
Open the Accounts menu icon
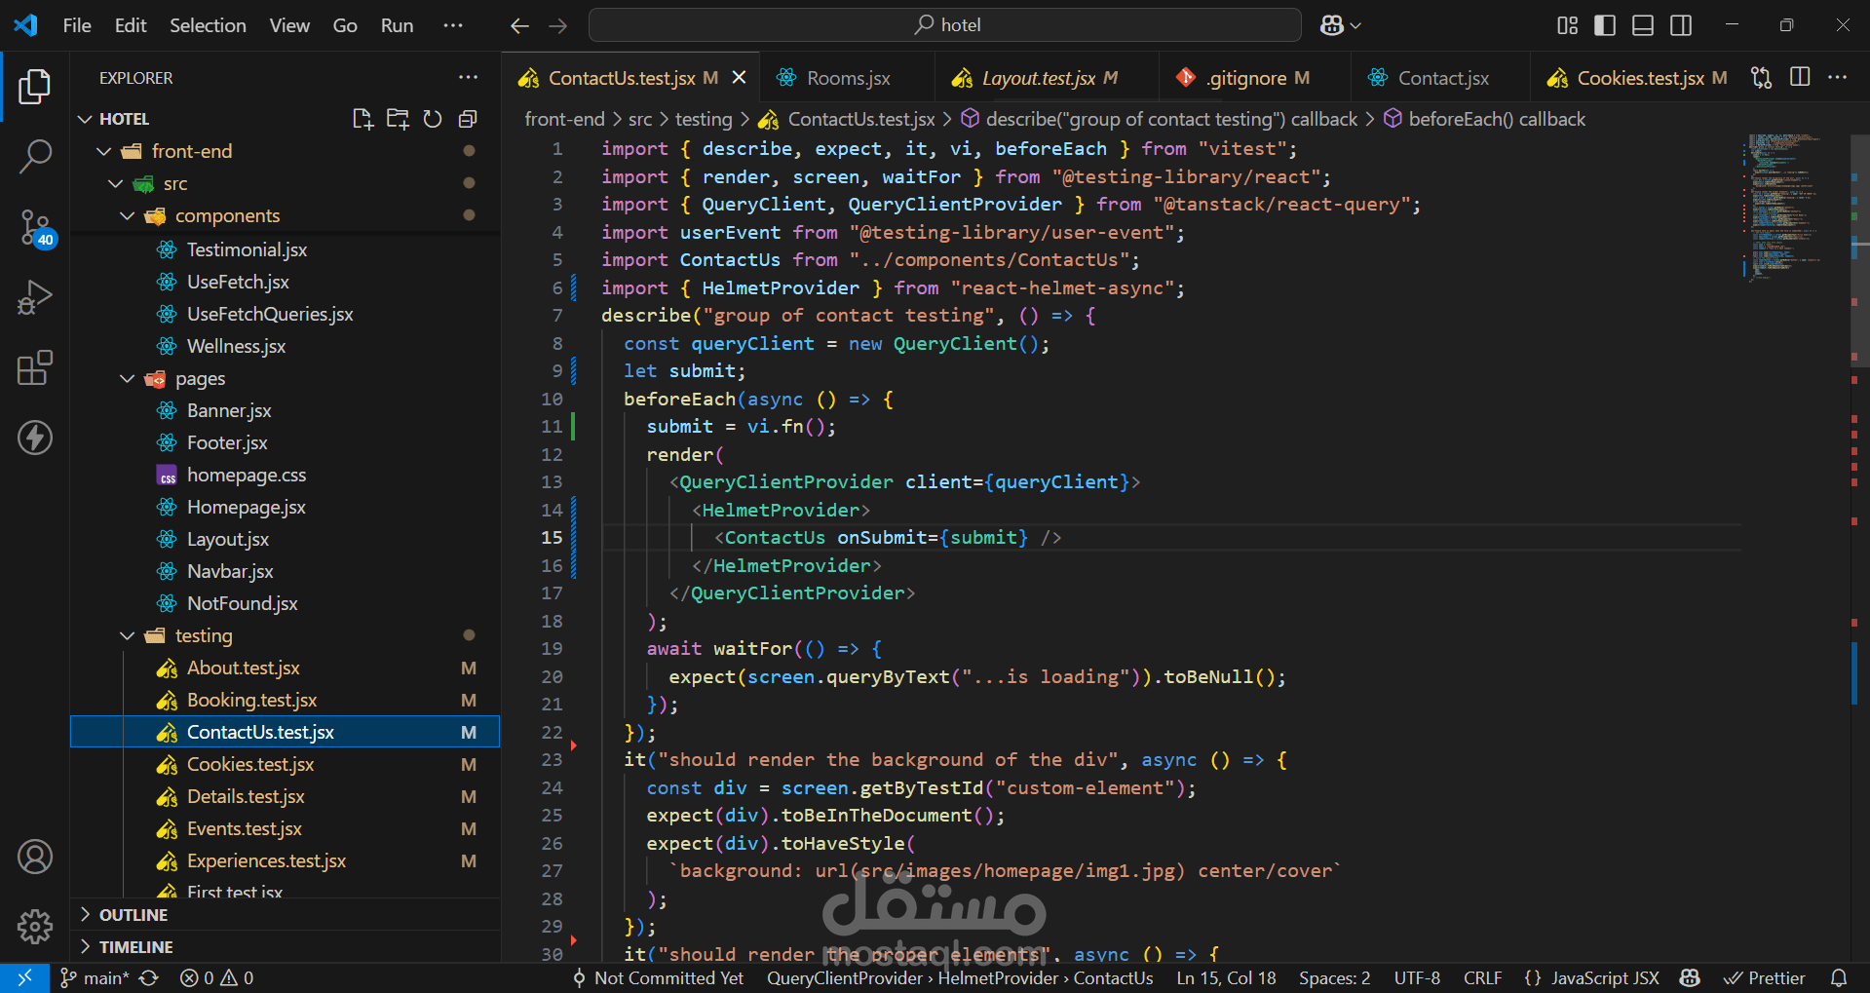tap(35, 857)
